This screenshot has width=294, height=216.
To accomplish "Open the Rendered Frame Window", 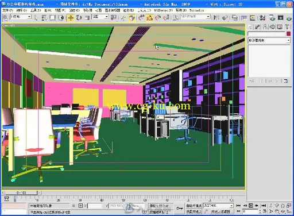I will [280, 18].
